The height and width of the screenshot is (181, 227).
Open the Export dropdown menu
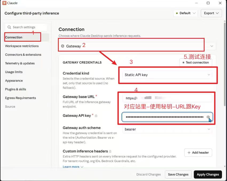coord(211,13)
